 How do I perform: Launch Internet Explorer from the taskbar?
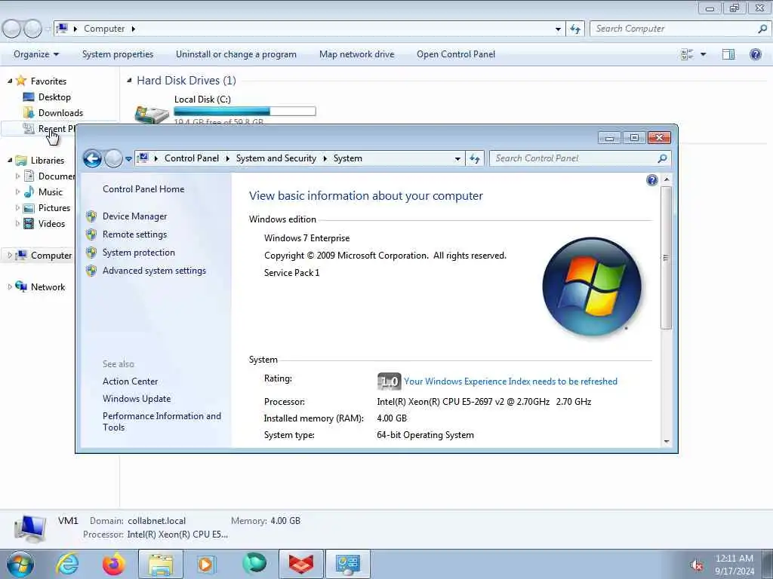tap(67, 564)
